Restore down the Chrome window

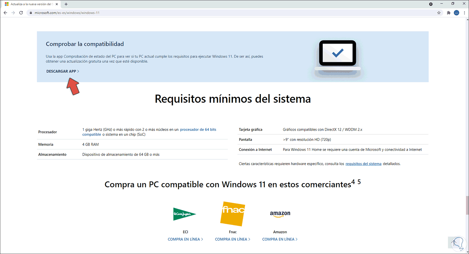453,4
